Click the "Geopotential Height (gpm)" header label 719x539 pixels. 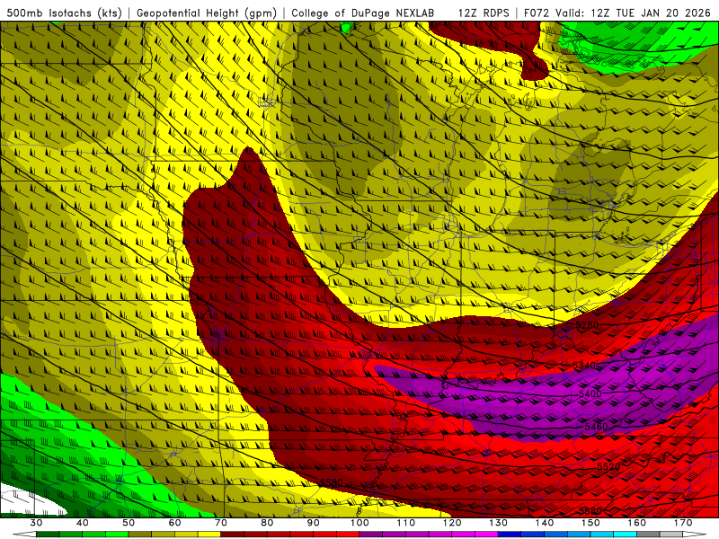click(x=207, y=13)
